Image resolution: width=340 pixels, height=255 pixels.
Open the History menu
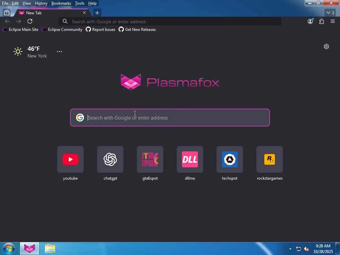click(41, 3)
